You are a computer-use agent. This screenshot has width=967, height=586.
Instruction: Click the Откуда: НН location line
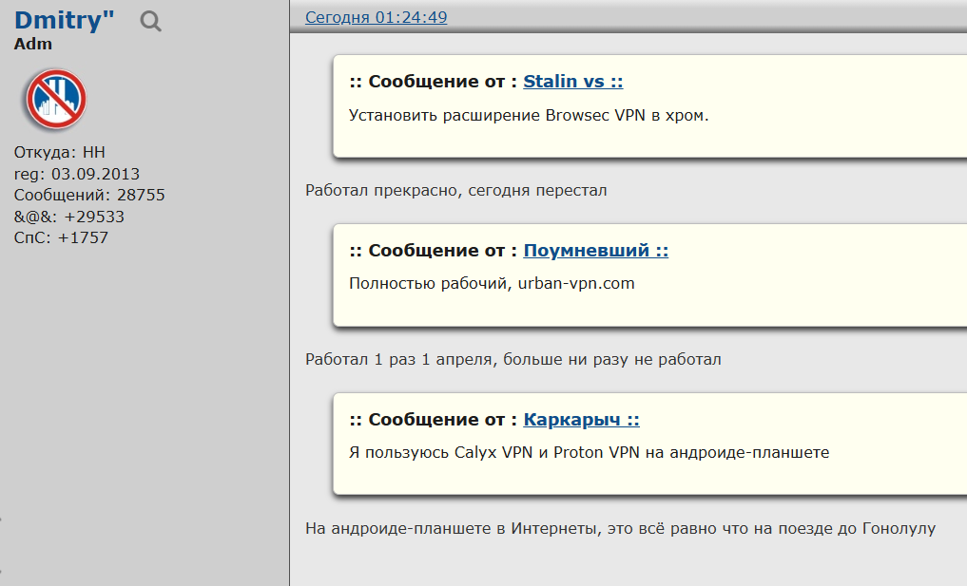tap(60, 152)
